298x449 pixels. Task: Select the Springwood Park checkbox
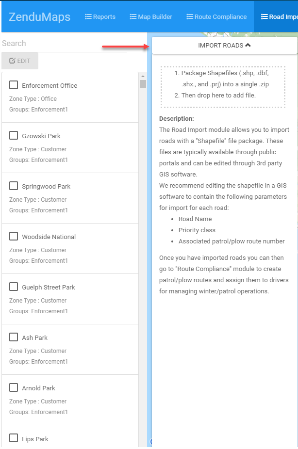14,186
